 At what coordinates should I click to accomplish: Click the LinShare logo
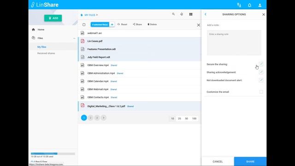click(45, 5)
